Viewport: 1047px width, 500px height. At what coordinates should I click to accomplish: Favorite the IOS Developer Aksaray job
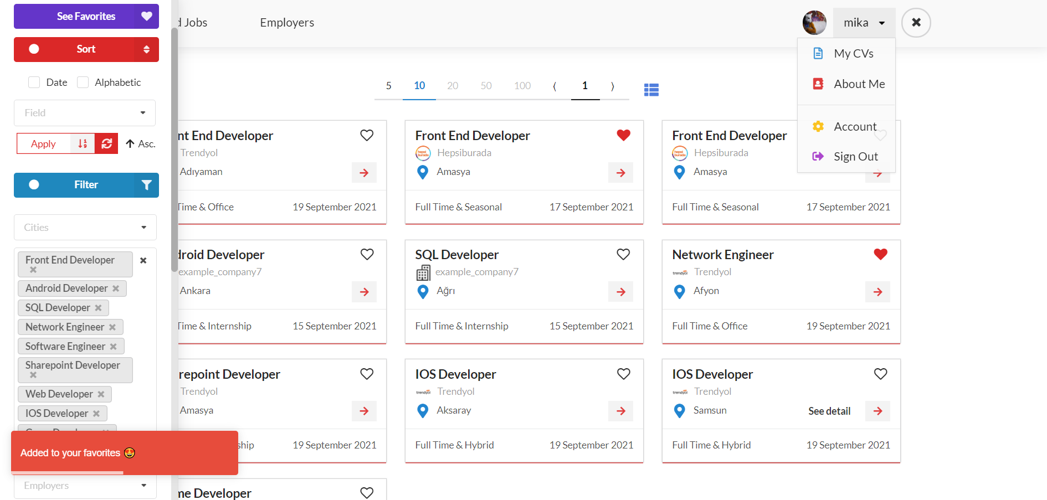tap(624, 374)
